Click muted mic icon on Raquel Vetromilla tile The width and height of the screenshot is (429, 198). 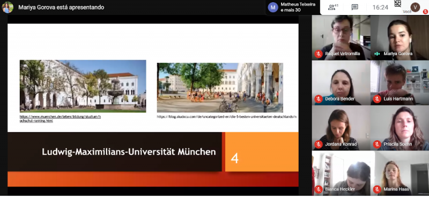pyautogui.click(x=319, y=54)
